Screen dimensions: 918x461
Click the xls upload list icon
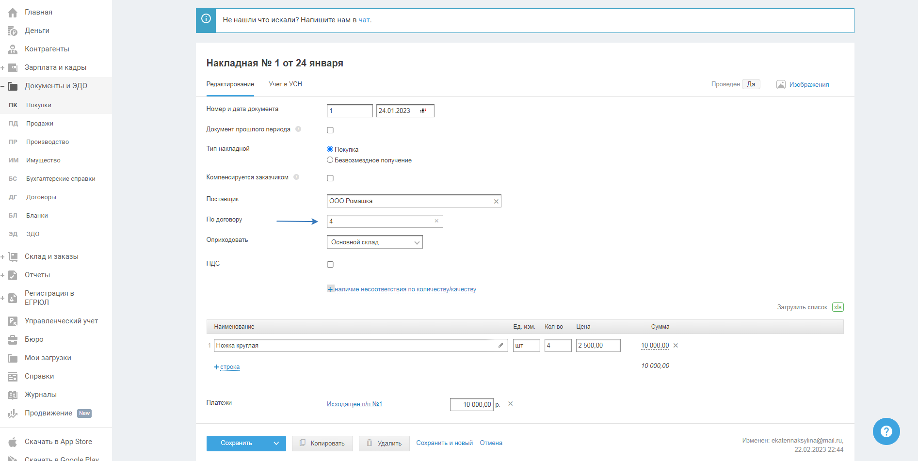pyautogui.click(x=838, y=307)
